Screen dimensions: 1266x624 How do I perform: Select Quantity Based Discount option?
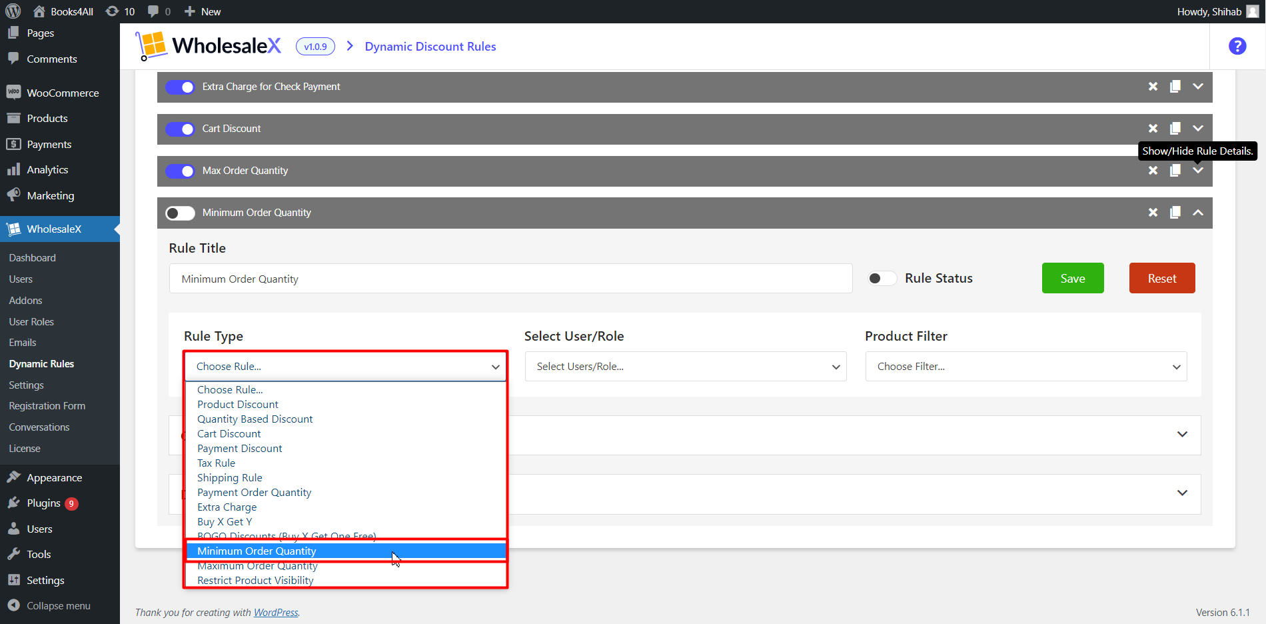[346, 419]
